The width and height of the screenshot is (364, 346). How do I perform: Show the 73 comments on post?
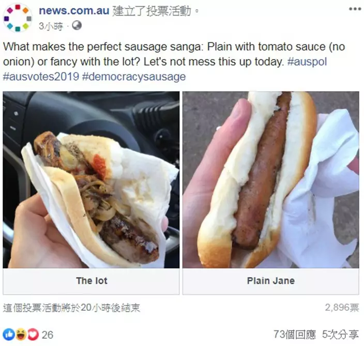pos(295,335)
